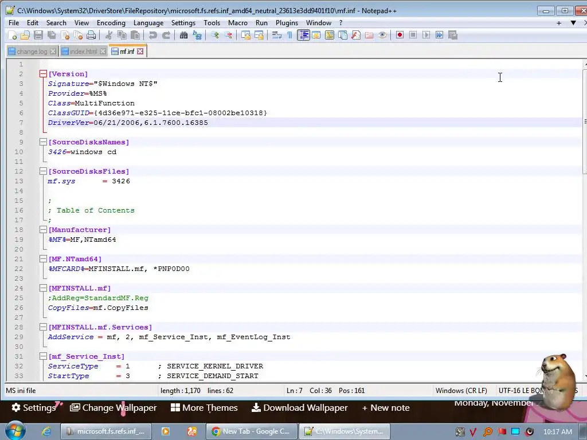Click the Open file toolbar icon
This screenshot has width=587, height=440.
[25, 35]
